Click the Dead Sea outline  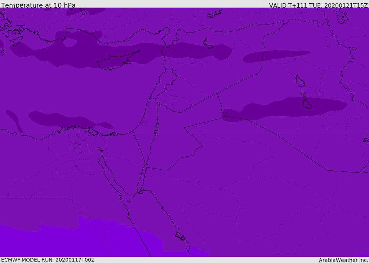[156, 127]
